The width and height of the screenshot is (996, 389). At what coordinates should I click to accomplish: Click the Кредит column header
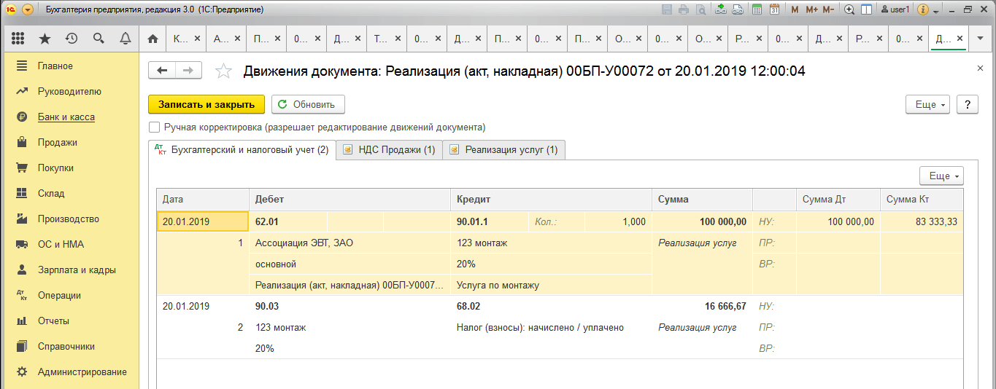[x=551, y=200]
